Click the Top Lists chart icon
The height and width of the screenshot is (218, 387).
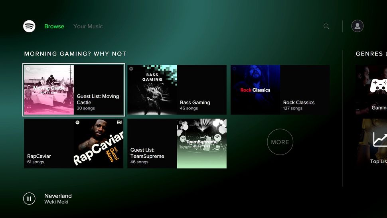point(380,139)
